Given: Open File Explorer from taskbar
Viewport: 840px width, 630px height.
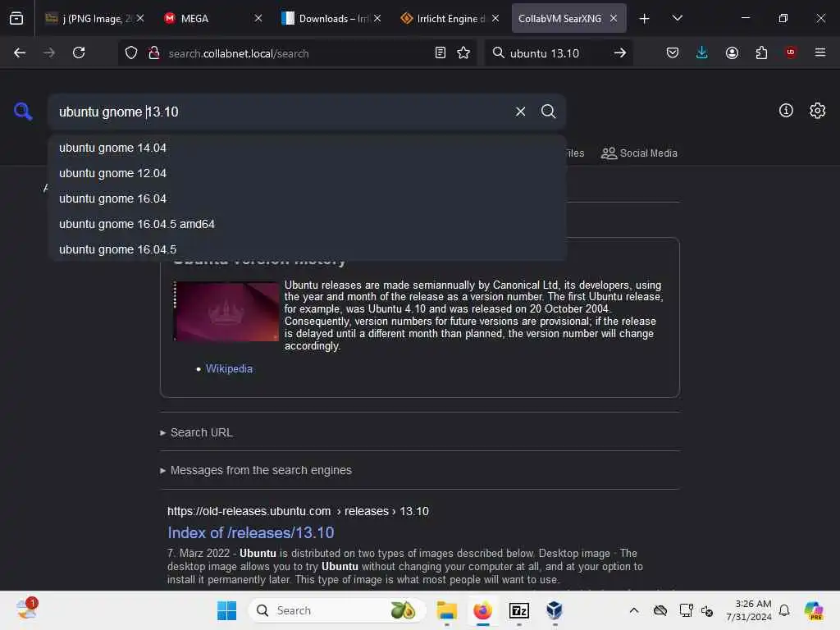Looking at the screenshot, I should 447,610.
